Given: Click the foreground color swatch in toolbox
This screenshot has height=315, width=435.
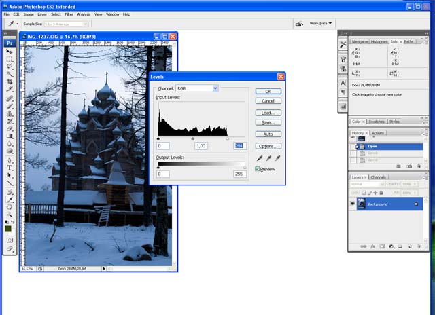Looking at the screenshot, I should 8,228.
